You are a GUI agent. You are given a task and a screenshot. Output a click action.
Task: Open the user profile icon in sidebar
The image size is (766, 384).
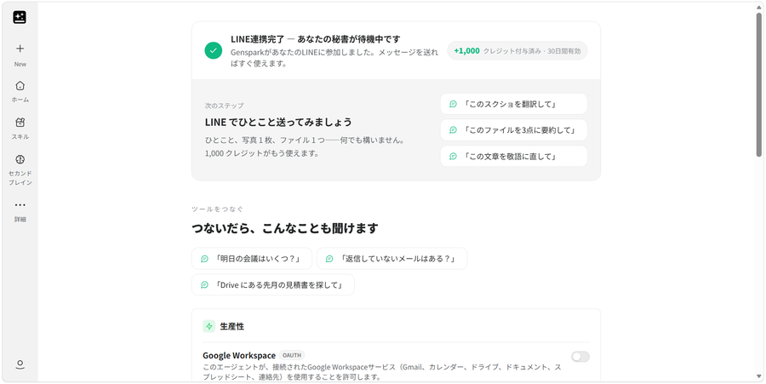tap(20, 365)
